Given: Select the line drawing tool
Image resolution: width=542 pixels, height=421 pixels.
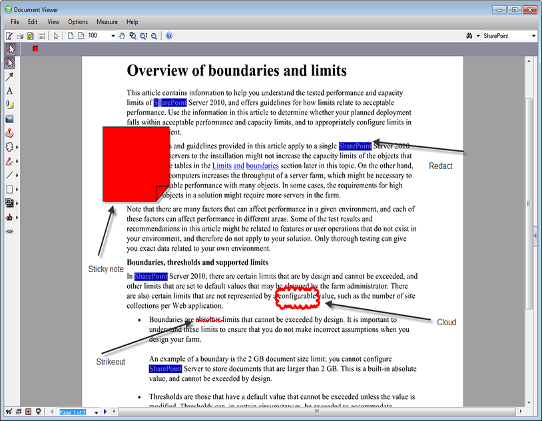Looking at the screenshot, I should [10, 175].
